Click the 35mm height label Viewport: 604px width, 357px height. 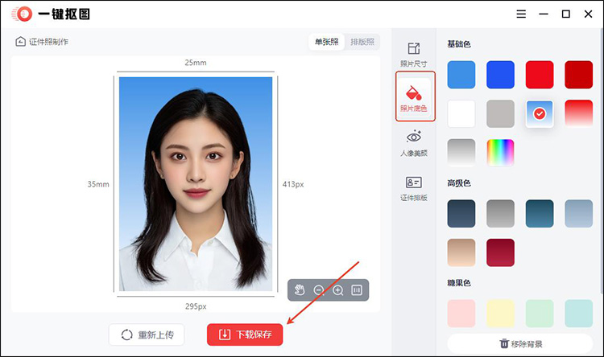pos(98,184)
